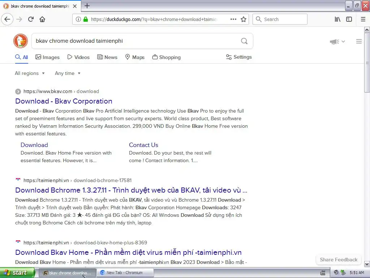Image resolution: width=370 pixels, height=278 pixels.
Task: Expand the All regions filter
Action: pos(30,73)
